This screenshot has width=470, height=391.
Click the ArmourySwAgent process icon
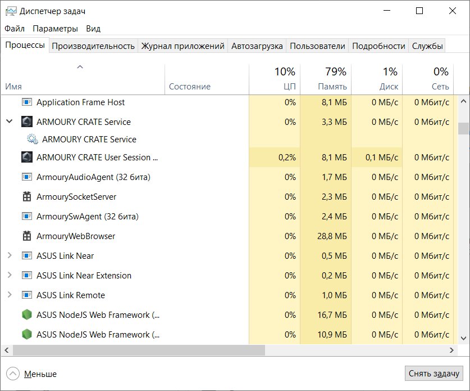click(x=27, y=216)
